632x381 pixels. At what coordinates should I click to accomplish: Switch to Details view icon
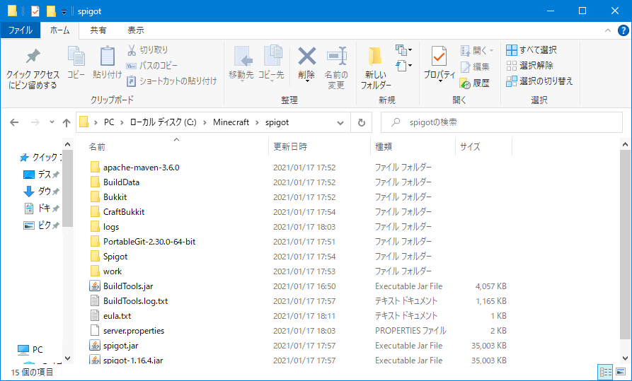(x=605, y=372)
